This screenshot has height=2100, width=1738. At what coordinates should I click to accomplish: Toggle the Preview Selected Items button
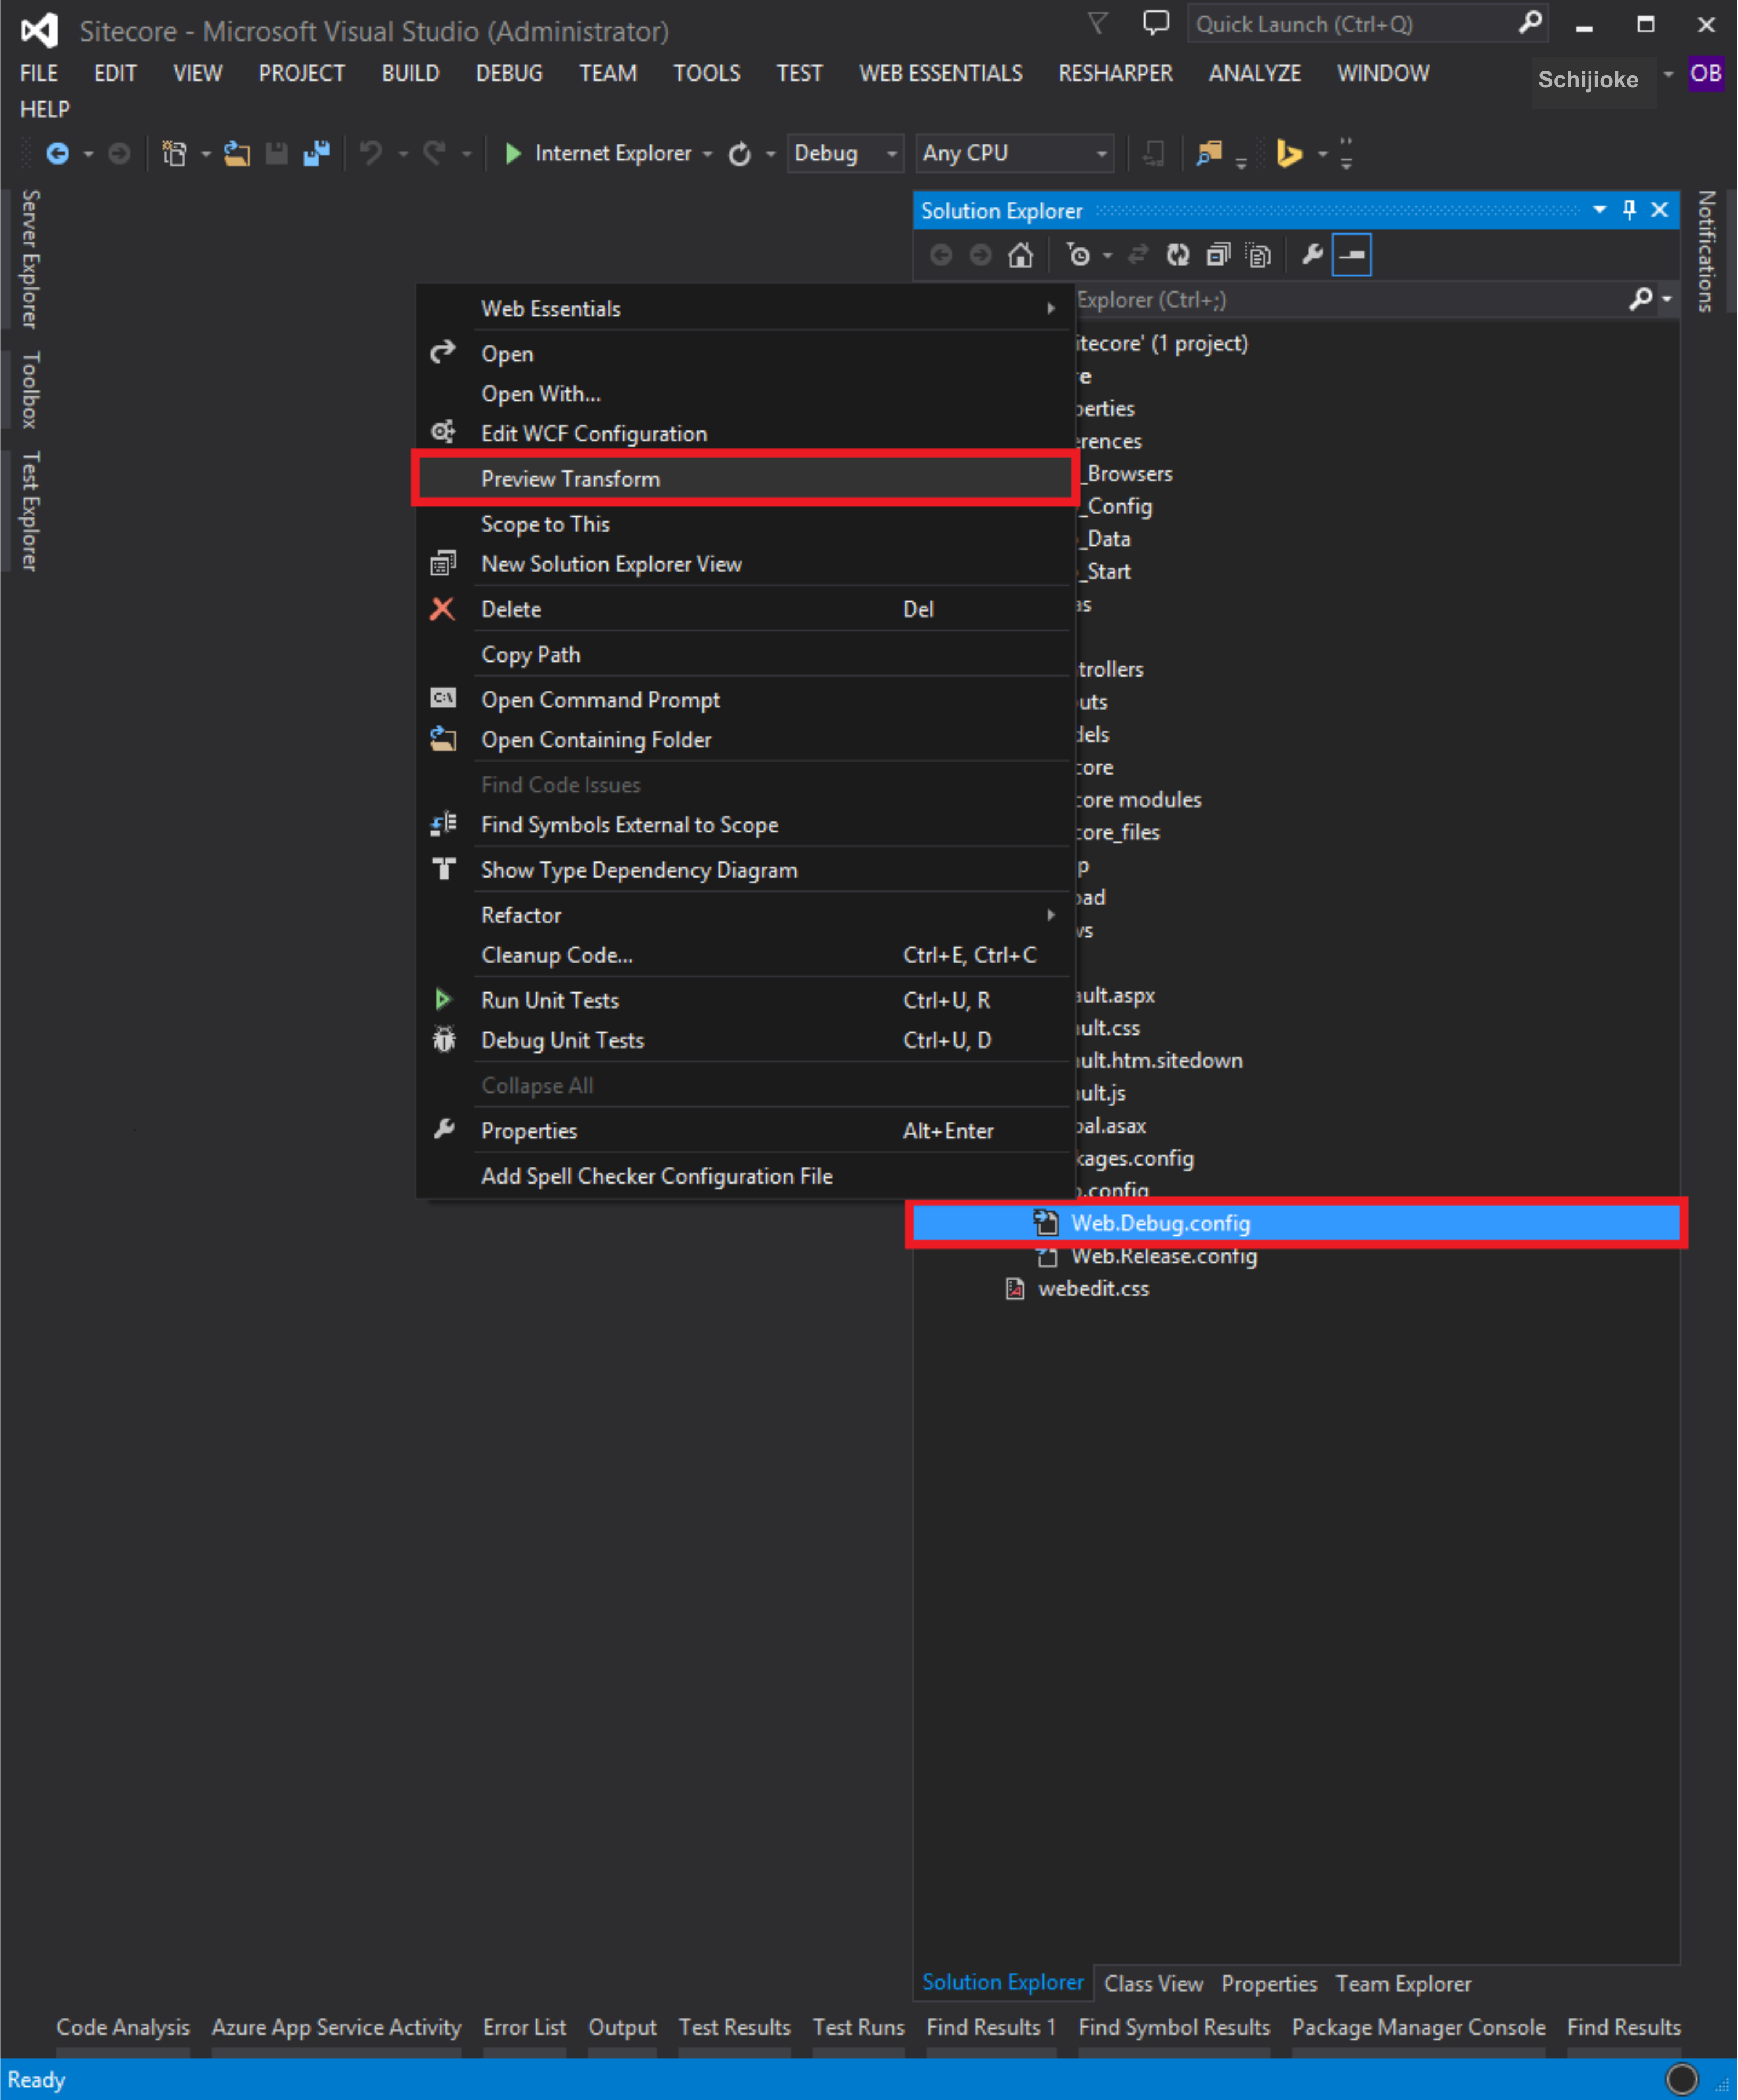tap(1351, 255)
